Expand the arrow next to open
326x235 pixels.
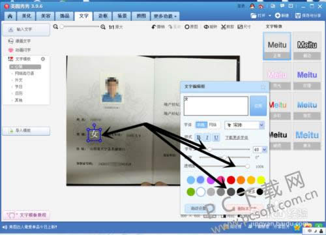pyautogui.click(x=270, y=16)
